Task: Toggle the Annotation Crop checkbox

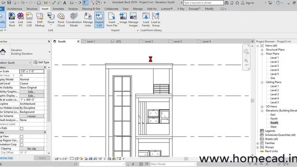Action: pyautogui.click(x=22, y=145)
